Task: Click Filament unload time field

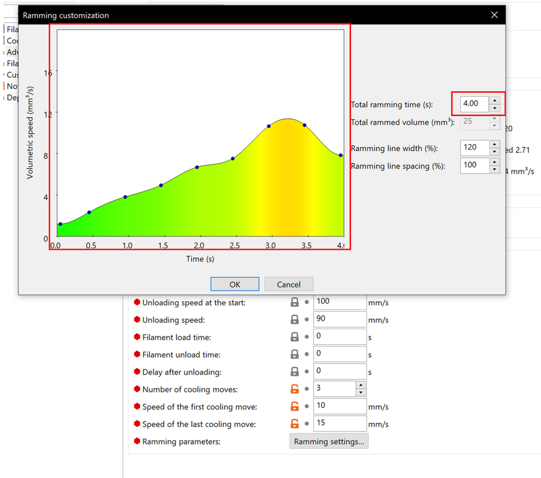Action: pyautogui.click(x=340, y=354)
